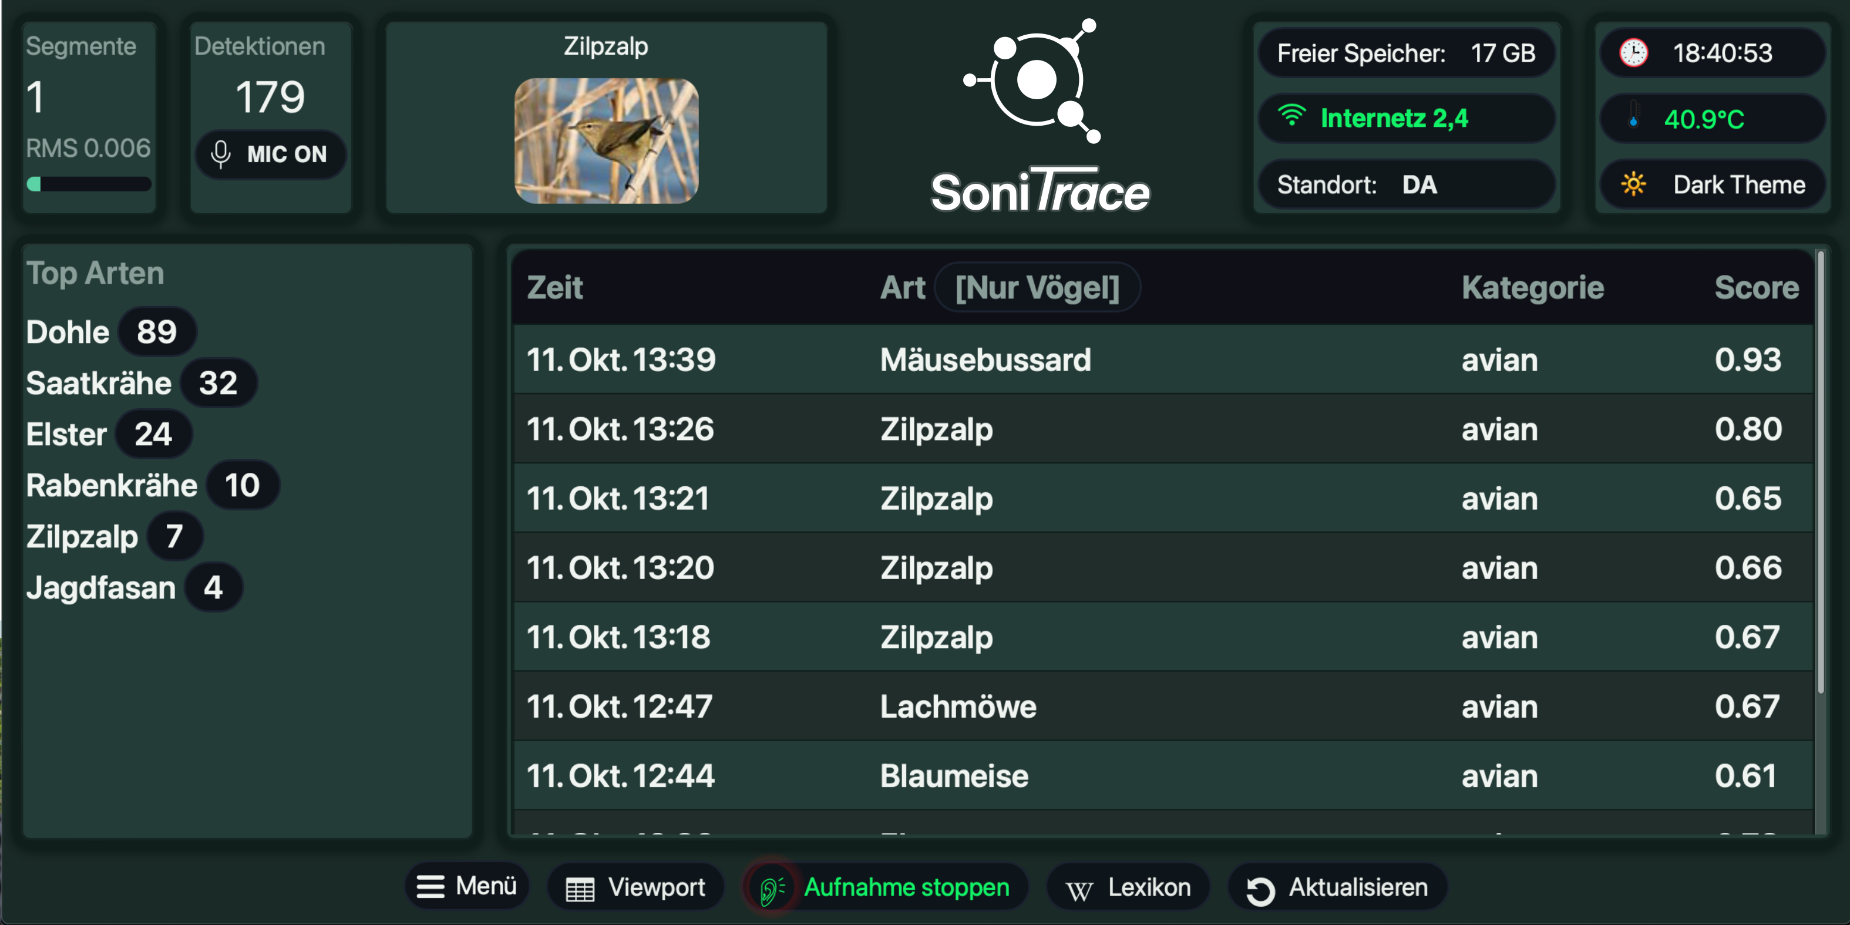Toggle MIC ON to disable the microphone
1850x925 pixels.
pos(271,154)
